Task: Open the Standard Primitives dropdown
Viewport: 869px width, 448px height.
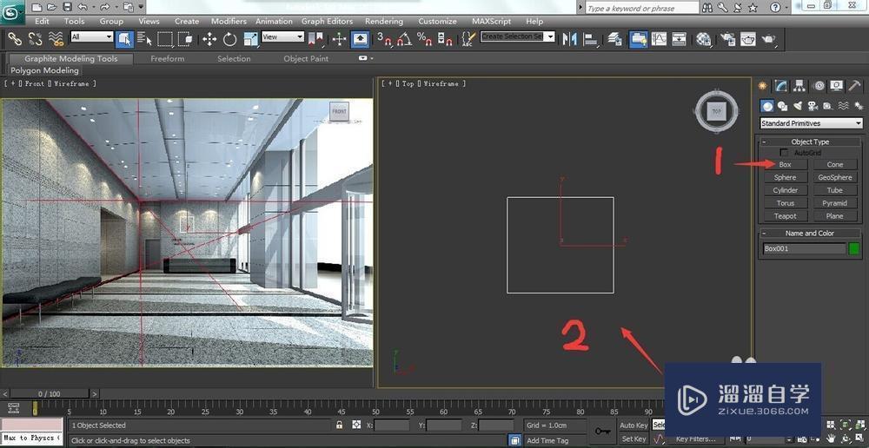Action: tap(811, 123)
